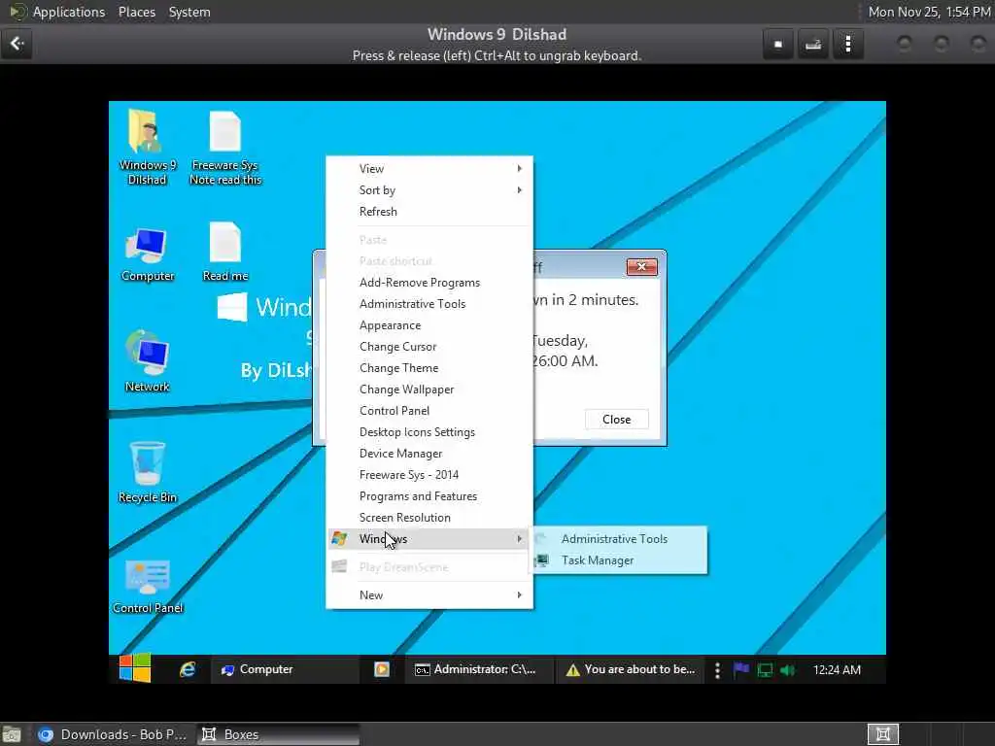Open Control Panel from context menu

429,411
